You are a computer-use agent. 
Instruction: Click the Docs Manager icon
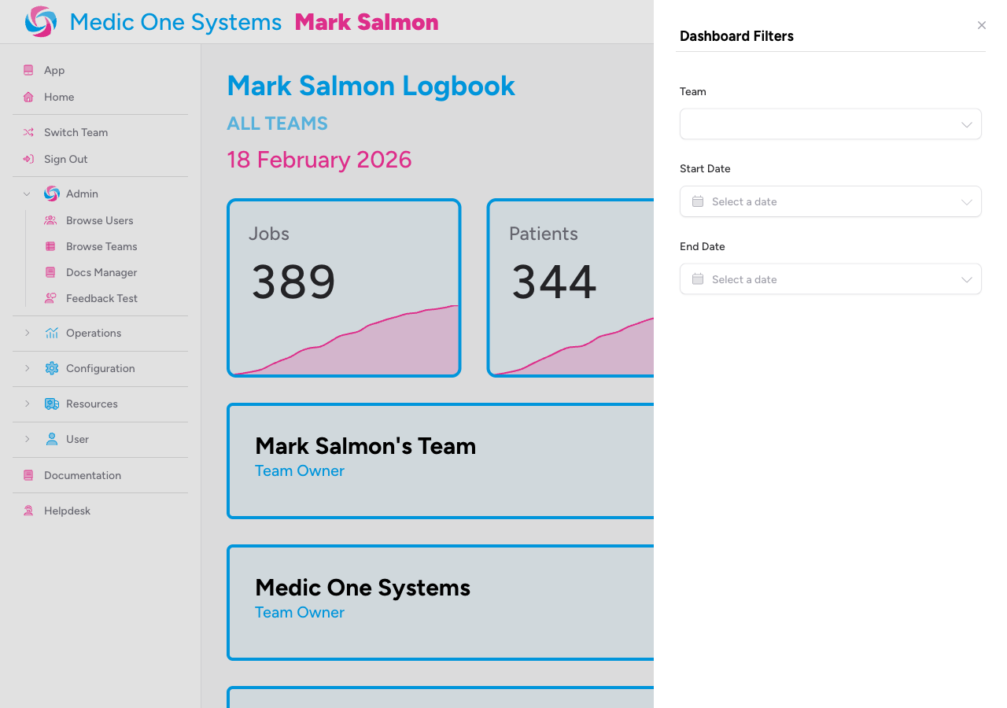[x=50, y=272]
